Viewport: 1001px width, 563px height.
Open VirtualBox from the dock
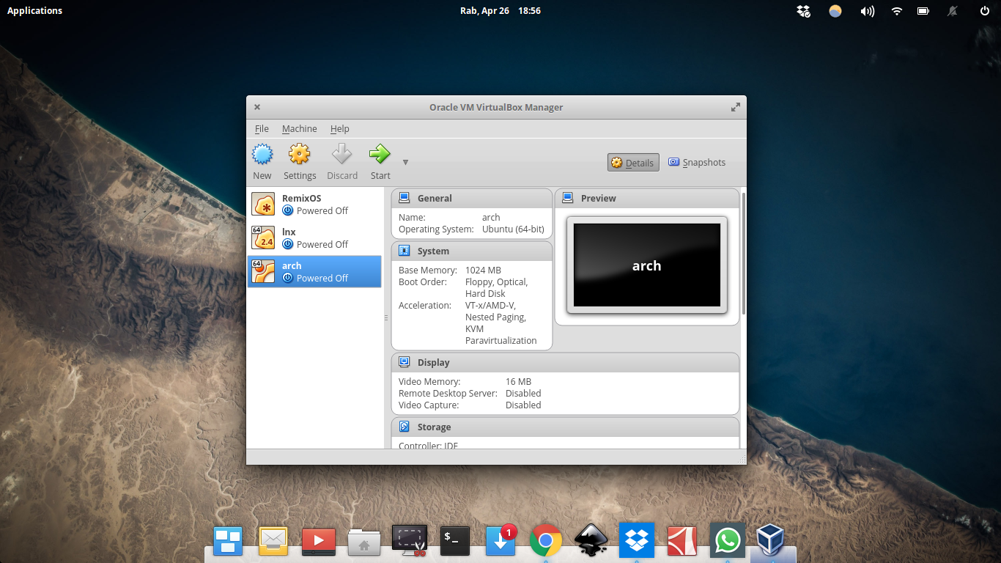[772, 540]
